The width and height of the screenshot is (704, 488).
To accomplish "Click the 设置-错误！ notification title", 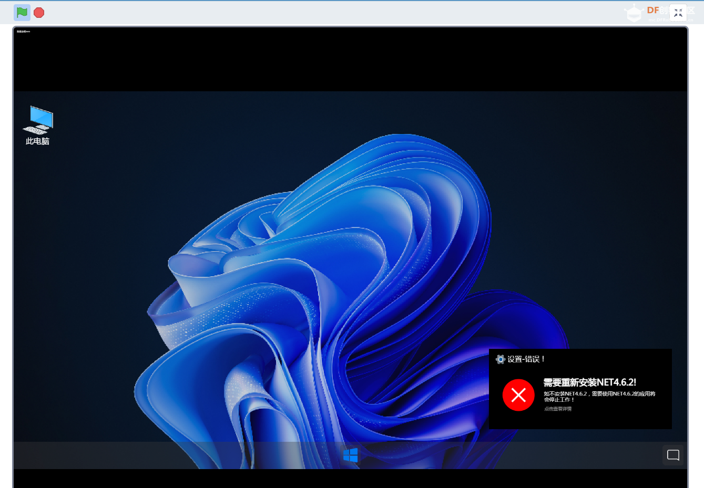I will (526, 359).
